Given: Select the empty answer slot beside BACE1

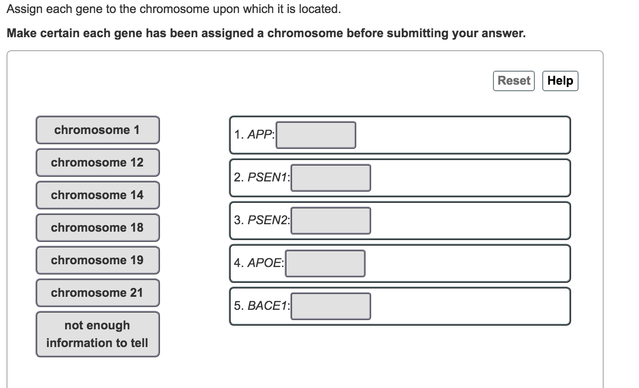Looking at the screenshot, I should tap(331, 306).
